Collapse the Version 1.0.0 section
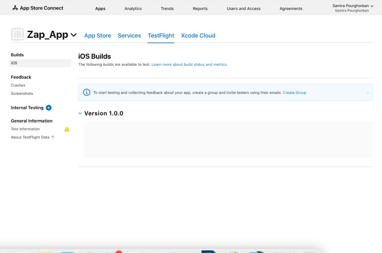Screen dimensions: 382x253 tap(80, 113)
